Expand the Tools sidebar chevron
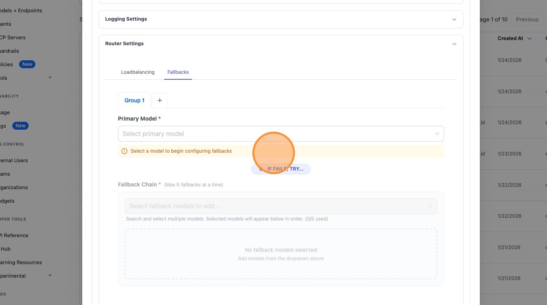 click(50, 77)
